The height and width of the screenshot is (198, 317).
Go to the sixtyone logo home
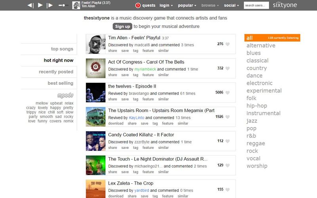click(285, 5)
